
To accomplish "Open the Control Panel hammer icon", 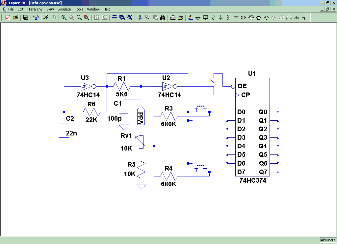I will (x=36, y=18).
